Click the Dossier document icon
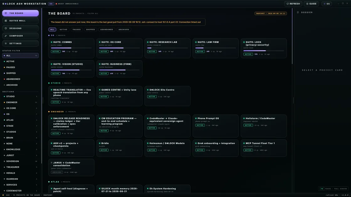351x197 pixels. point(298,13)
